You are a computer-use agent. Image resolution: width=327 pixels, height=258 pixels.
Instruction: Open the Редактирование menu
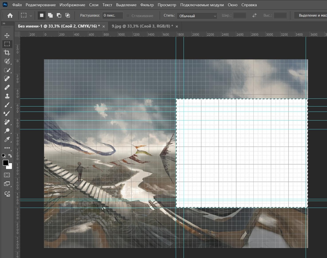pyautogui.click(x=41, y=5)
